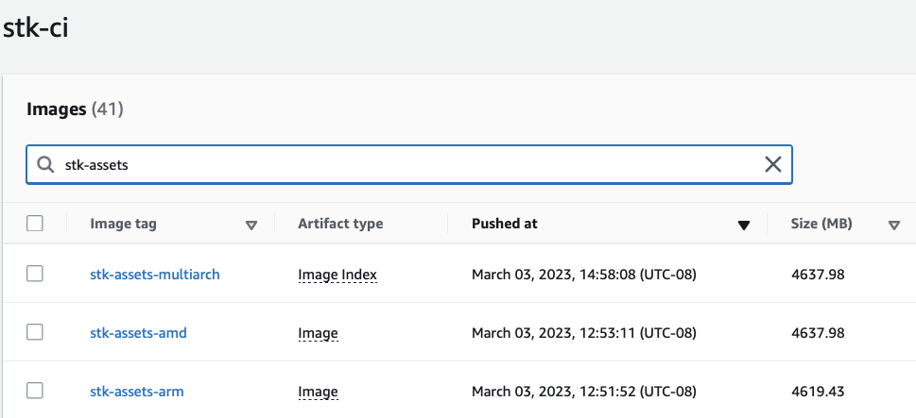Click the Artifact type column header

[x=340, y=224]
